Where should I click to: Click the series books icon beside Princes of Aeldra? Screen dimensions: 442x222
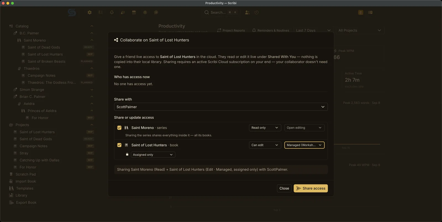[23, 111]
